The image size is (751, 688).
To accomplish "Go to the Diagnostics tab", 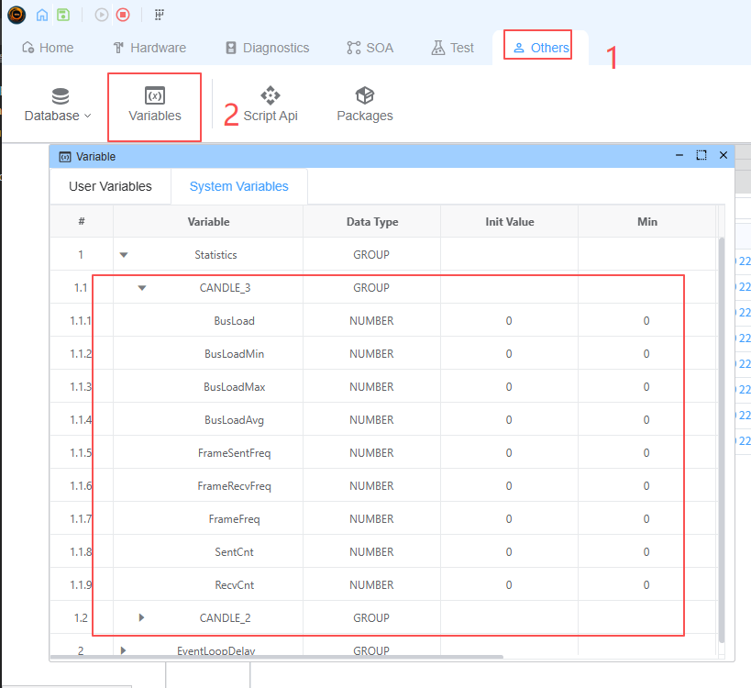I will coord(267,48).
